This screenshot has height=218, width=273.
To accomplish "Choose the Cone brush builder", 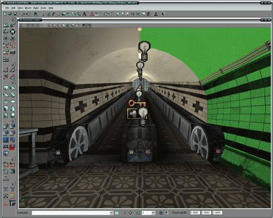I will [13, 108].
